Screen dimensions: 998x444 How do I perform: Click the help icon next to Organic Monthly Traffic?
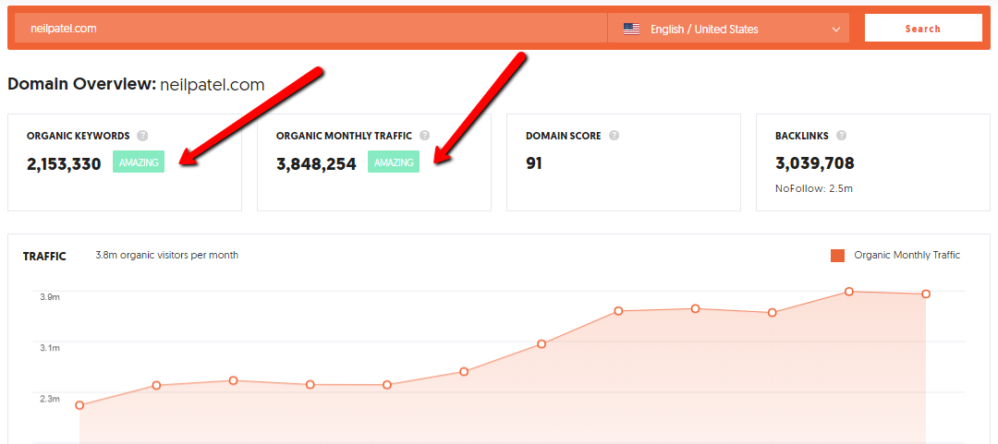424,136
